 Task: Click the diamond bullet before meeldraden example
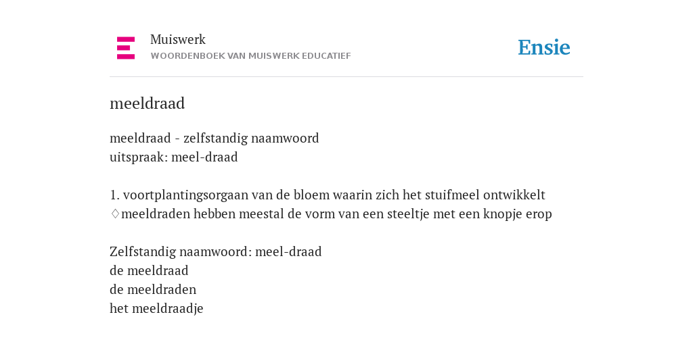[x=115, y=214]
